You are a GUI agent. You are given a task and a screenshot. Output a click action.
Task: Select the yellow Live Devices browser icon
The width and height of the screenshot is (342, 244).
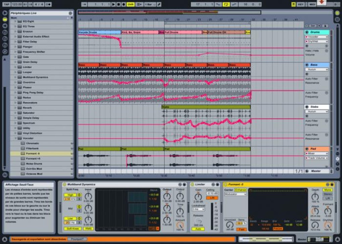pyautogui.click(x=5, y=19)
